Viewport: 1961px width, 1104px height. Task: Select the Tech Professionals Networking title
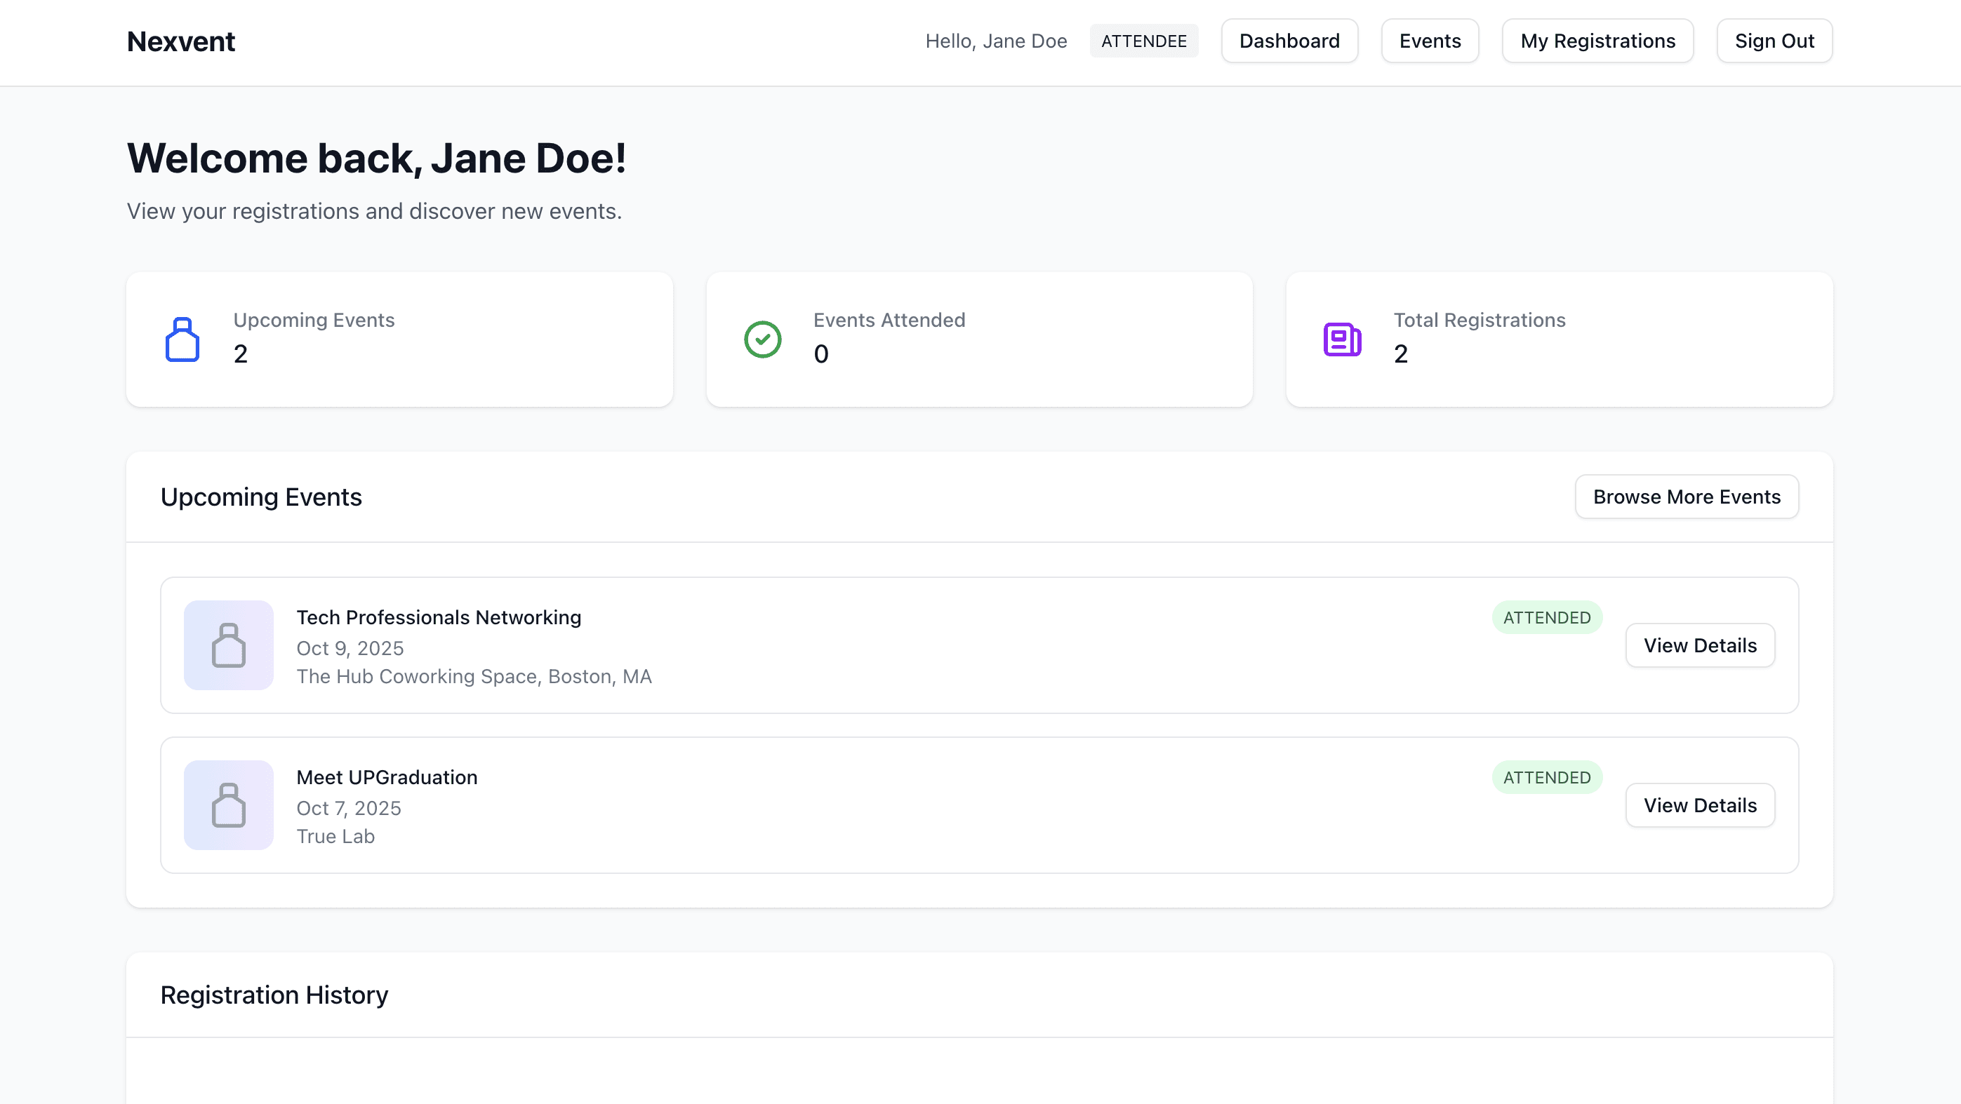pyautogui.click(x=439, y=617)
